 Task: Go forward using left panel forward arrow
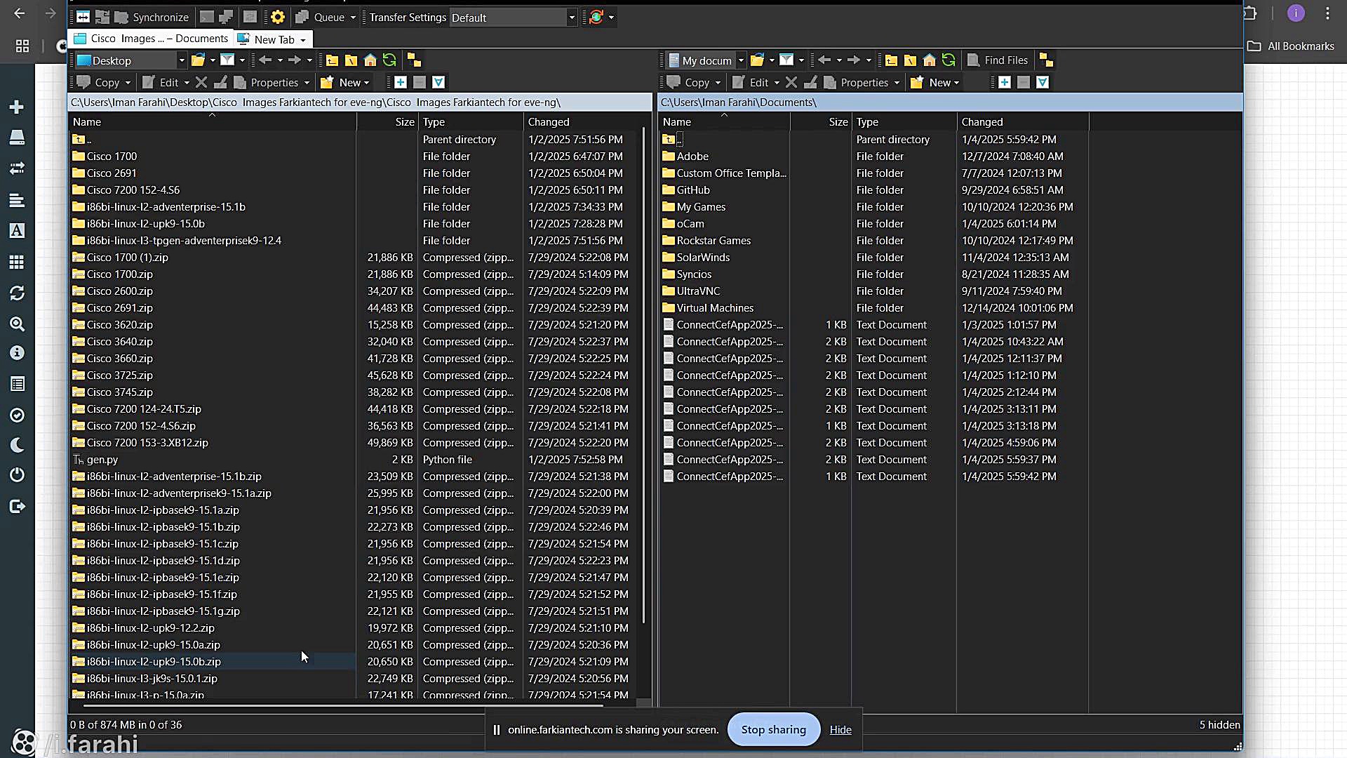coord(295,60)
